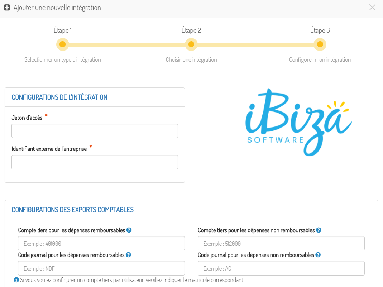The width and height of the screenshot is (383, 287).
Task: Focus the field with placeholder Exemple : 401000
Action: (101, 243)
